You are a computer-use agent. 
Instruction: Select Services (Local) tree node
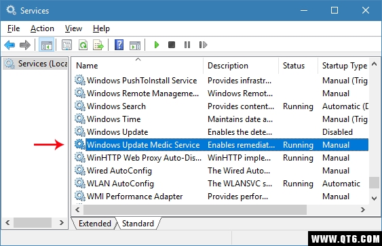coord(35,64)
